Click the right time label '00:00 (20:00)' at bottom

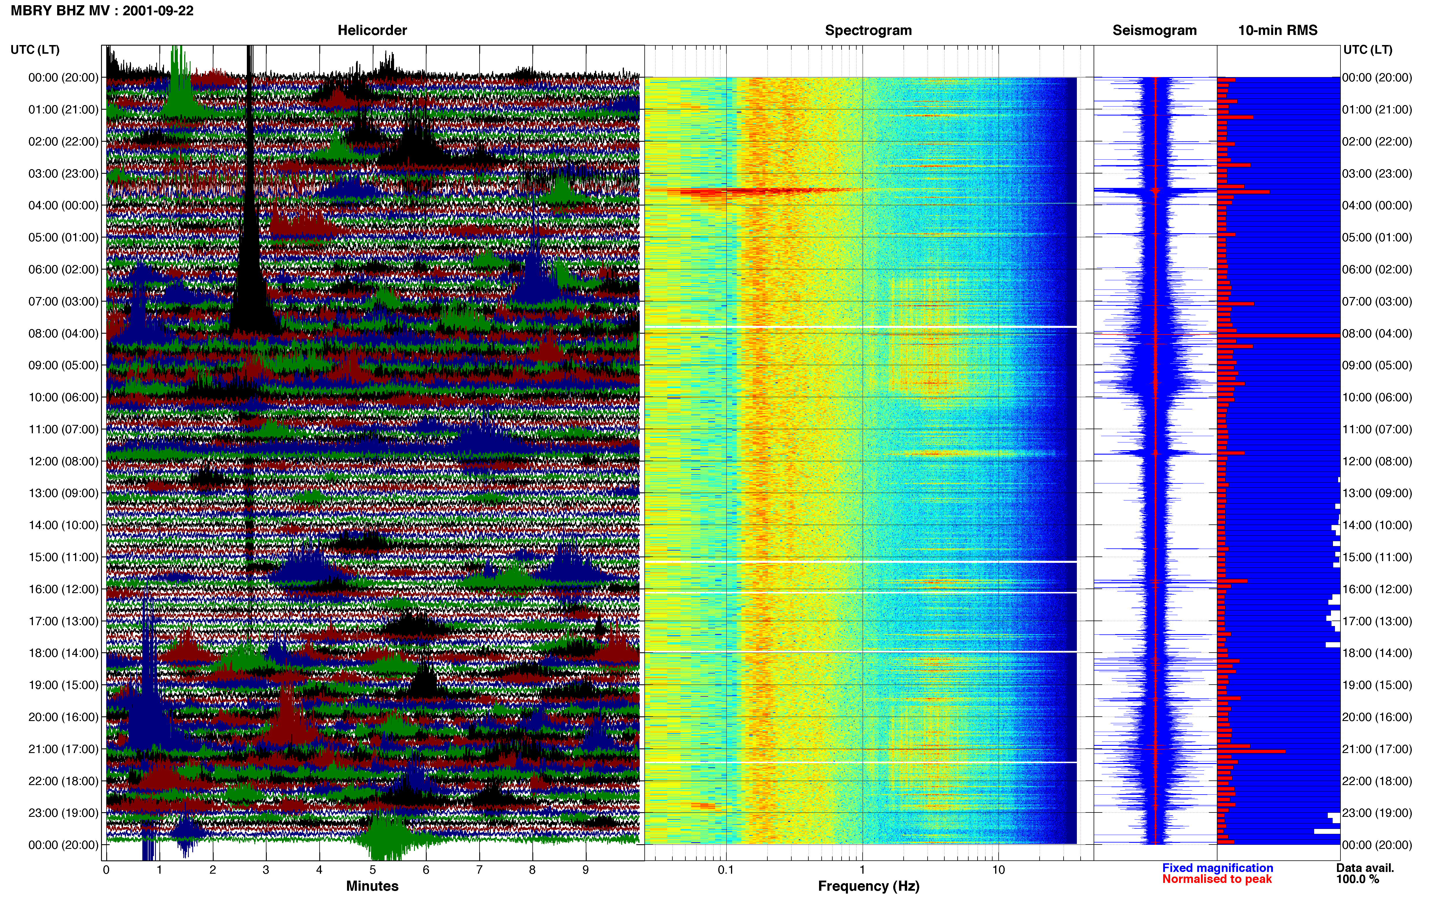pyautogui.click(x=1377, y=845)
